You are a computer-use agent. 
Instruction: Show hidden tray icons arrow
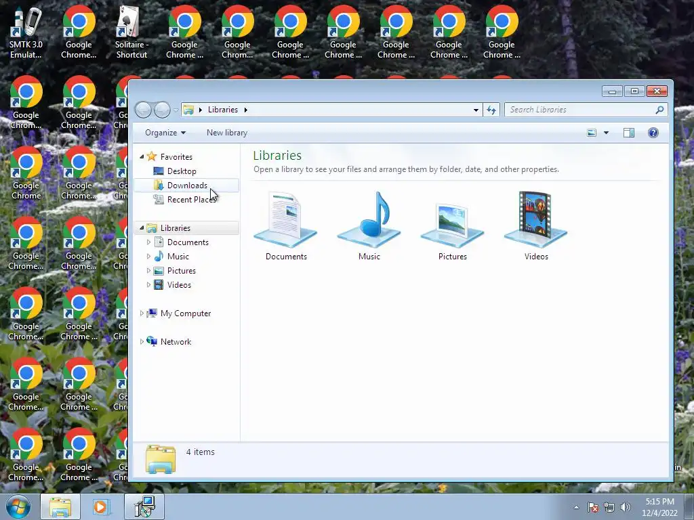(x=576, y=507)
